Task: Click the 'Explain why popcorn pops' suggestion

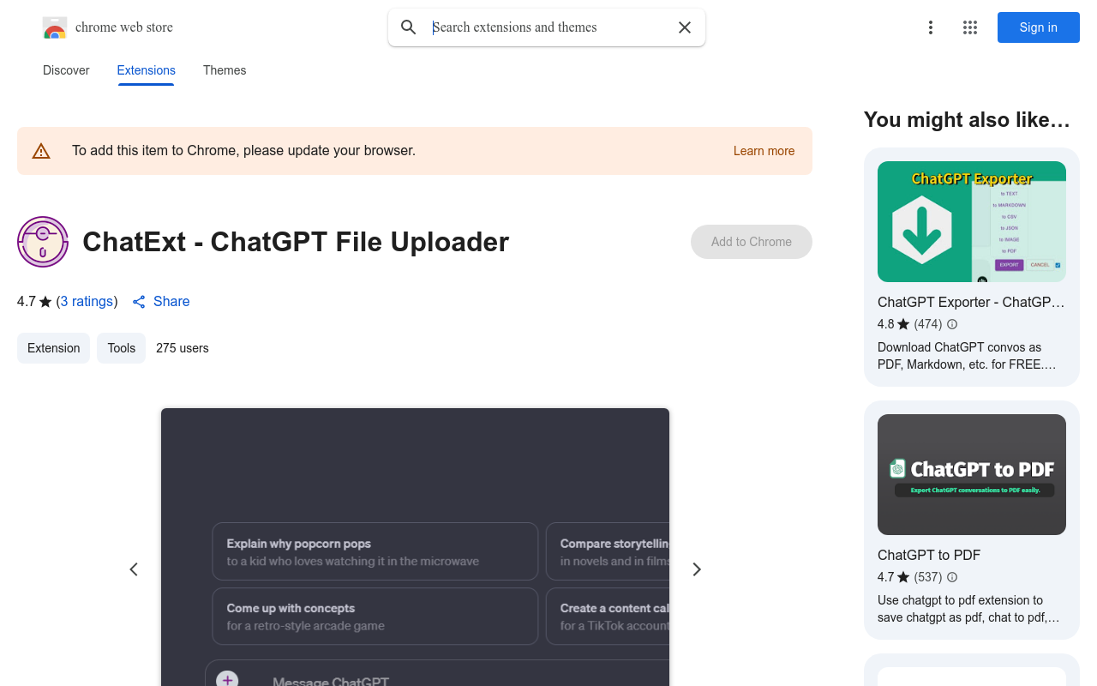Action: click(x=375, y=552)
